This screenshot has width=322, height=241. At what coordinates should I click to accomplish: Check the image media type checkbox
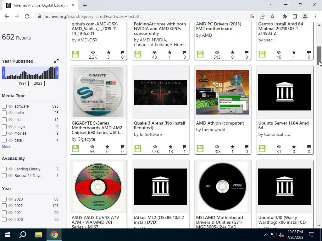click(x=4, y=127)
